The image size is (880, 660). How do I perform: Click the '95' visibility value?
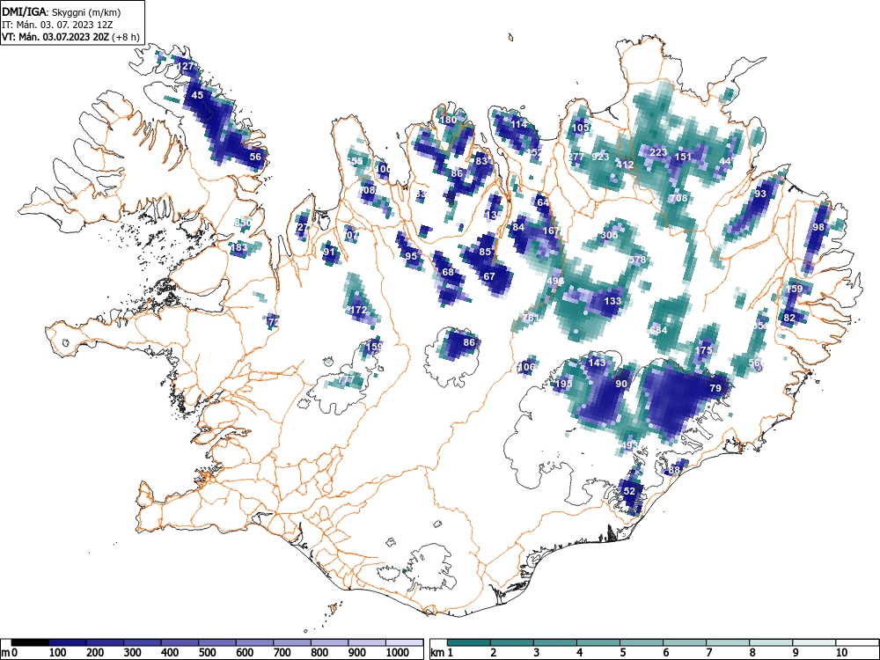411,256
